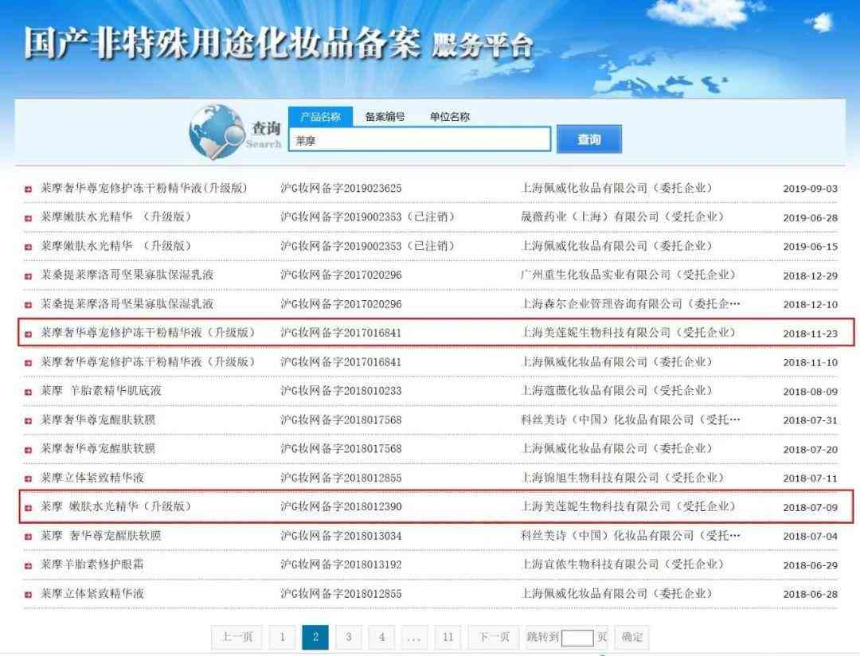Viewport: 860px width, 656px height.
Task: Confirm page jump with 确定 button
Action: pos(631,637)
